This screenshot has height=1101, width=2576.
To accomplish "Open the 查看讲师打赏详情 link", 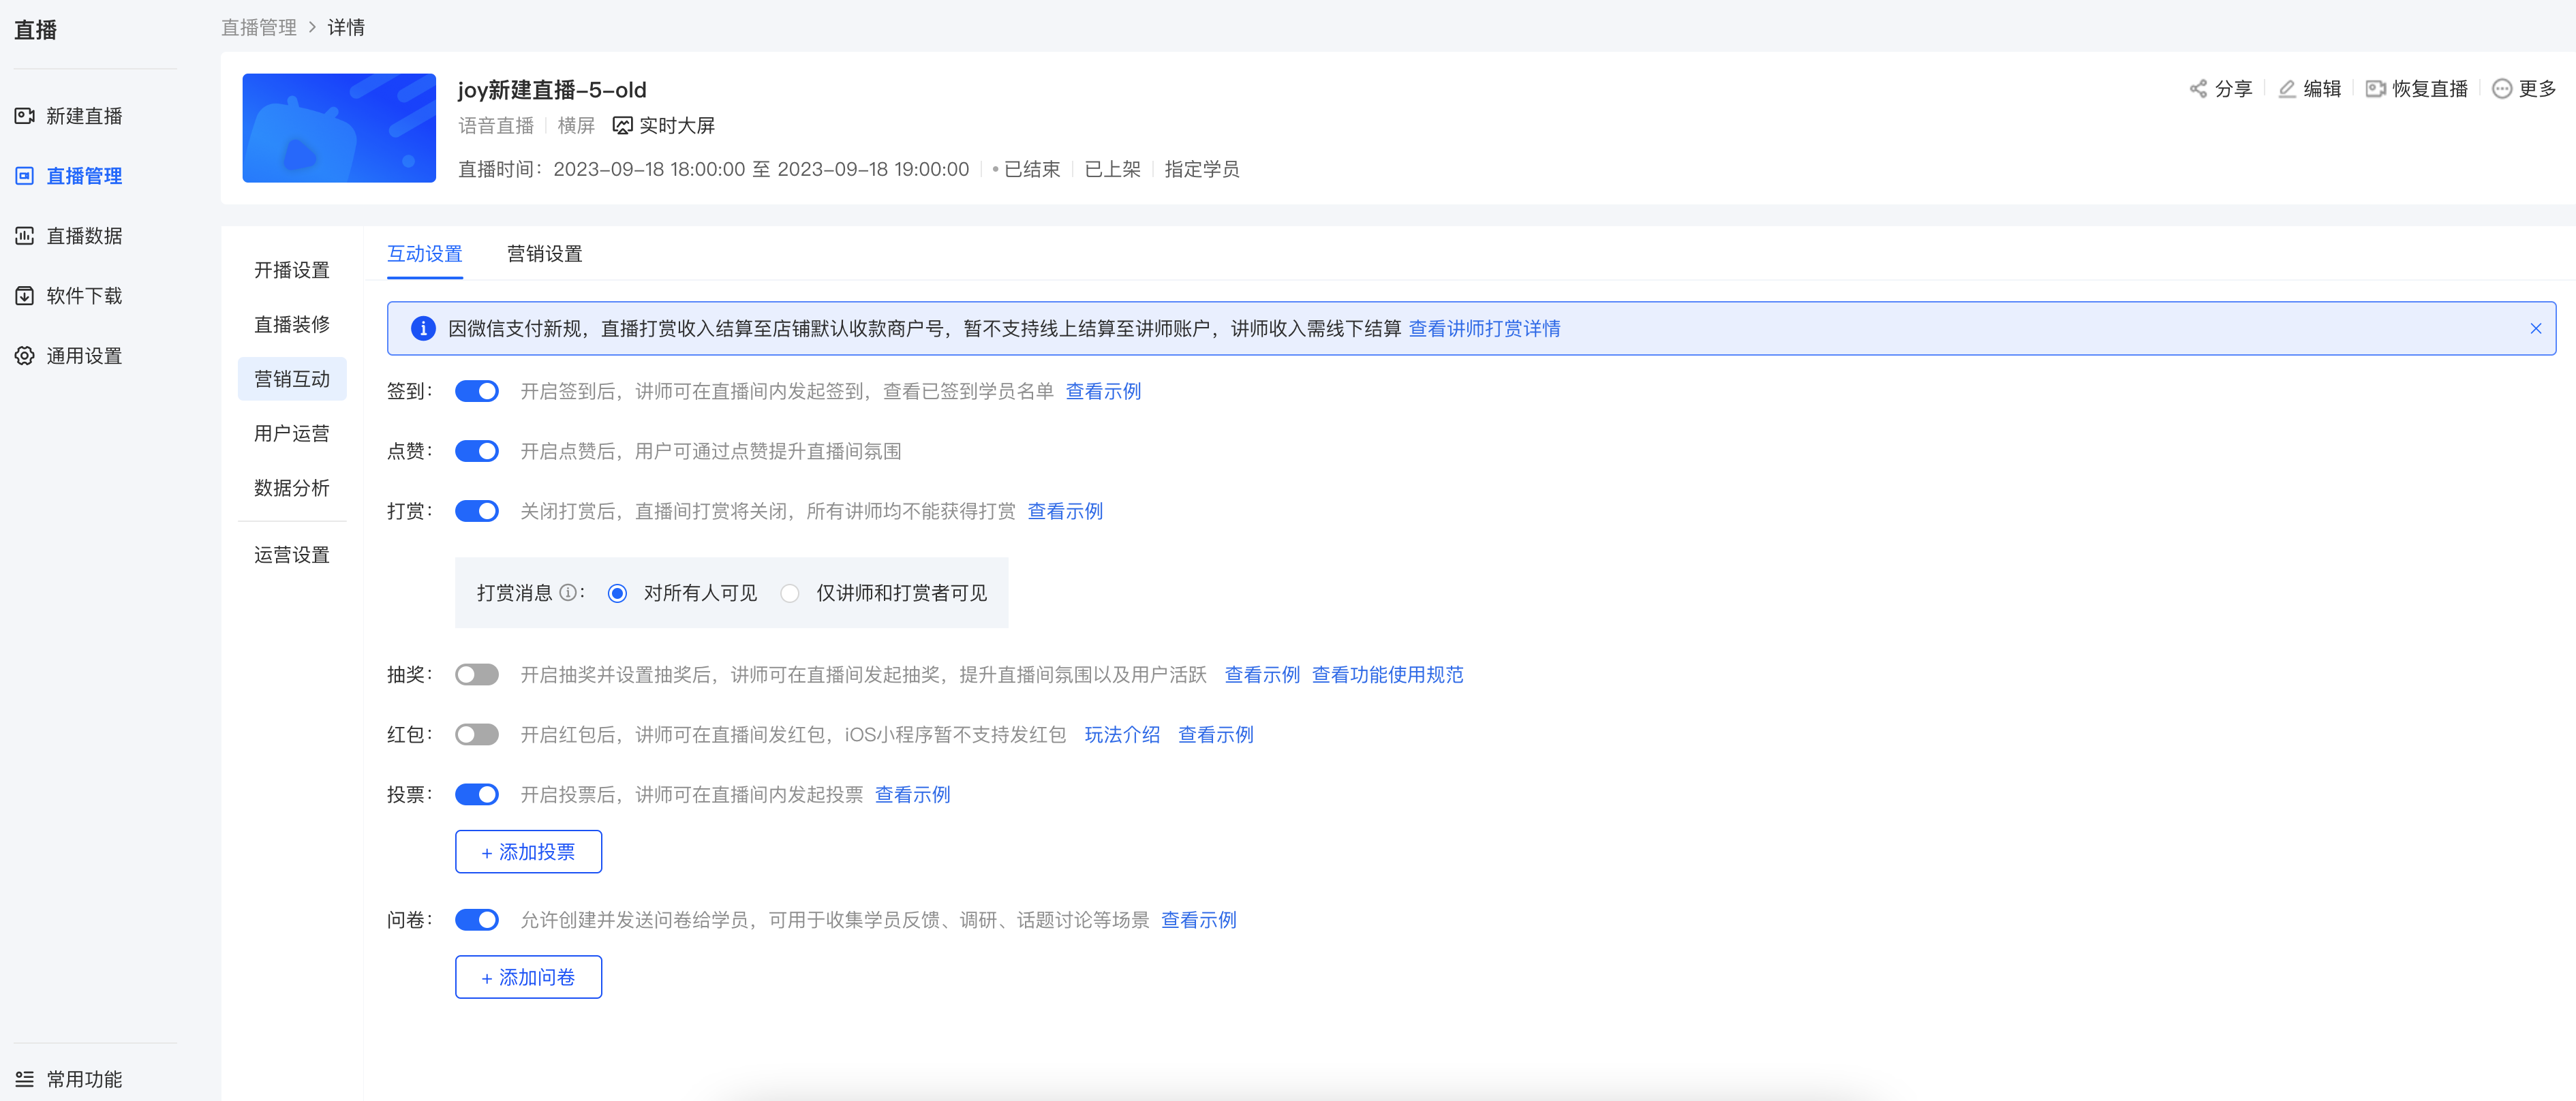I will coord(1485,329).
